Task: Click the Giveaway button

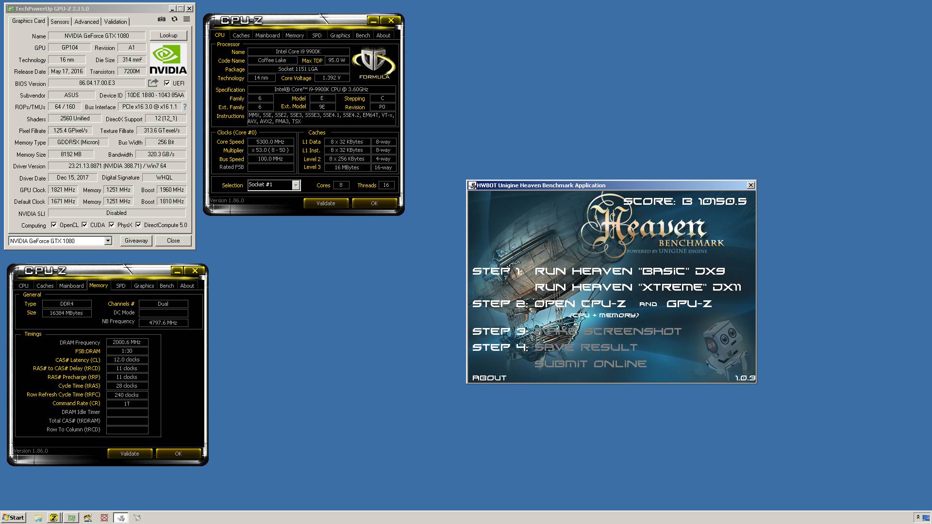Action: 136,241
